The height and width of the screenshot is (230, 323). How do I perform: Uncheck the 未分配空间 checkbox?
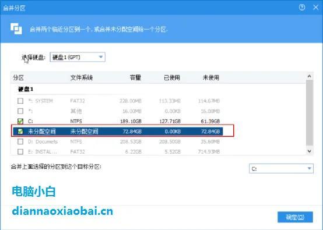pos(20,131)
